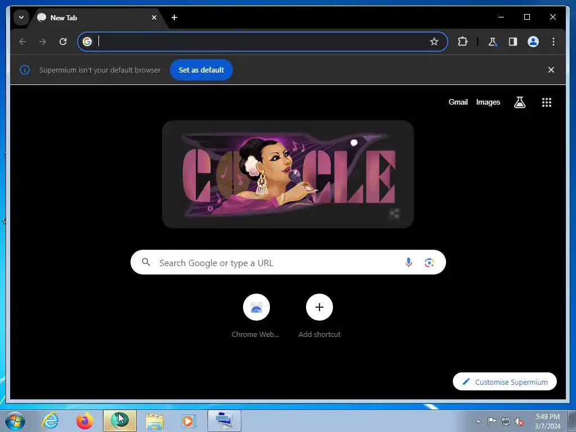Screen dimensions: 576x432
Task: Open the Extensions puzzle icon
Action: [x=462, y=42]
